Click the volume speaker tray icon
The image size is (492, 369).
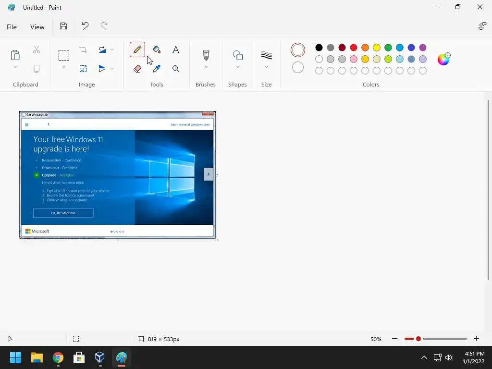tap(449, 357)
